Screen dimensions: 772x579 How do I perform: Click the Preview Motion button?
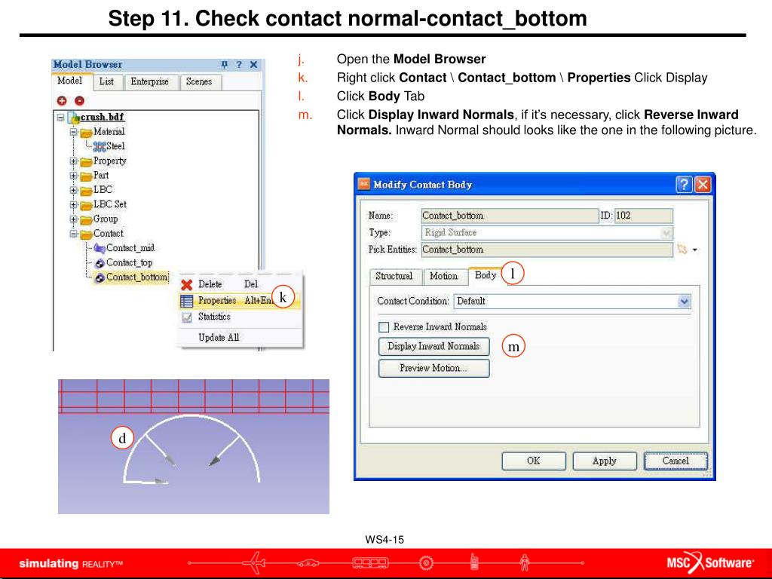(x=433, y=368)
